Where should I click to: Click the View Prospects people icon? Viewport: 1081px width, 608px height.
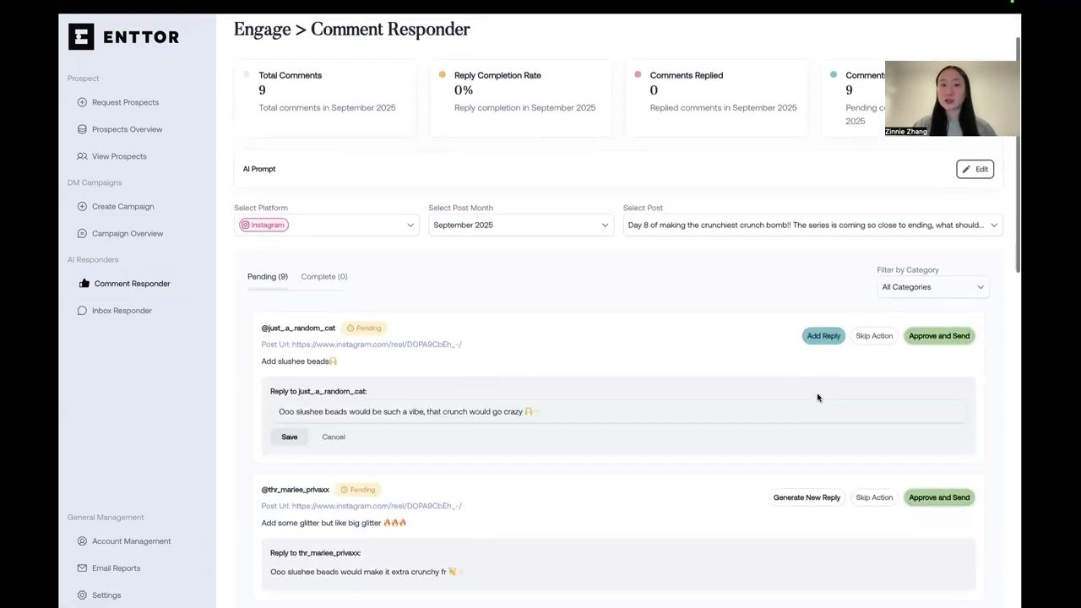pos(82,156)
